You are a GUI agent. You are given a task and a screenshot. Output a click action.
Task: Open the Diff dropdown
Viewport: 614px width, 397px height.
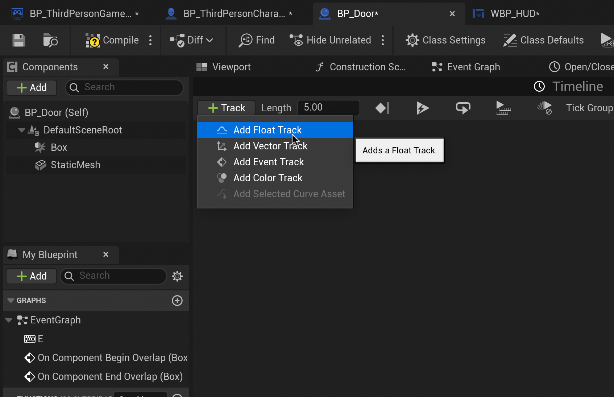[x=192, y=40]
